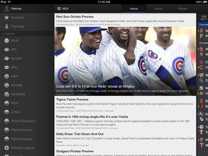Switch to the Teams tab

coord(158,9)
